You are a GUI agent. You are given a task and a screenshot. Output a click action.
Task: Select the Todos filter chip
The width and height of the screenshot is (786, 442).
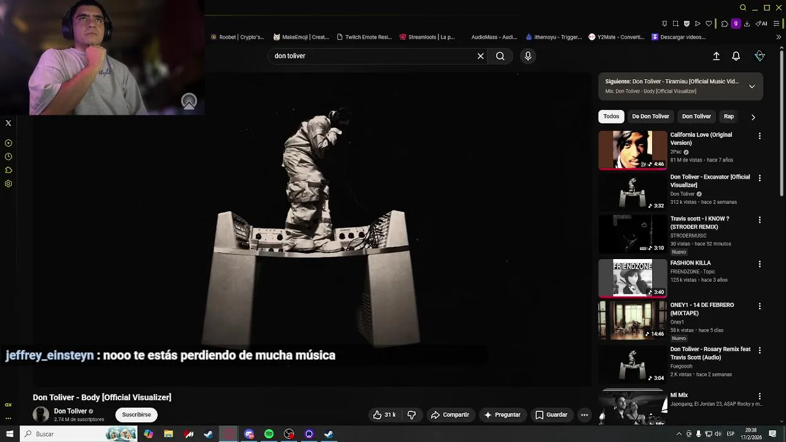point(611,117)
